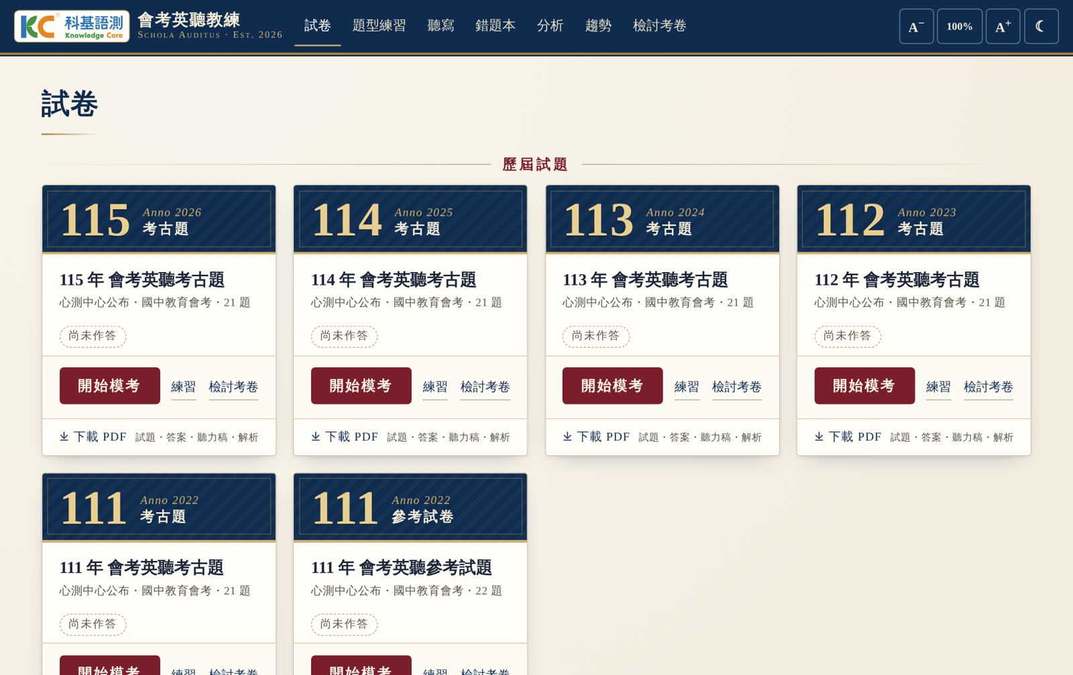Review the 112 年 paper via 檢討考卷
This screenshot has width=1073, height=675.
pos(989,387)
